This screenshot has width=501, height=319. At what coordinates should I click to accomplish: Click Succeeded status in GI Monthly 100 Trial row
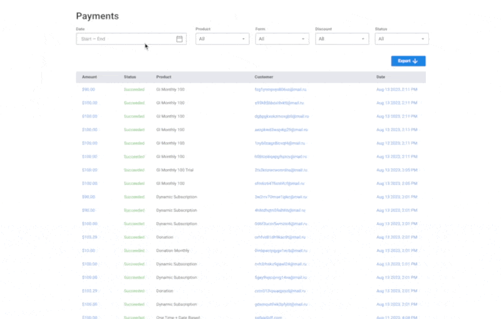(x=134, y=170)
